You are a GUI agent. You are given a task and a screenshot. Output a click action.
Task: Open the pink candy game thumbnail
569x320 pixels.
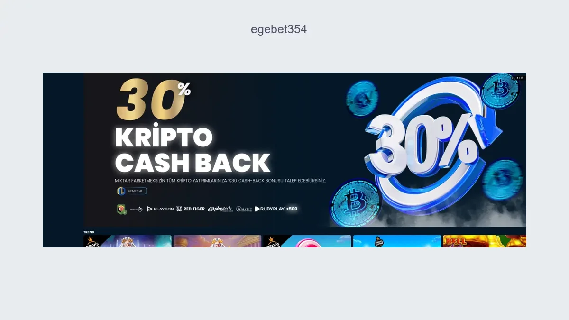(307, 241)
